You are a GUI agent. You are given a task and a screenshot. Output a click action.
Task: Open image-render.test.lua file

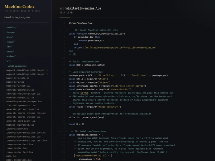point(20,152)
